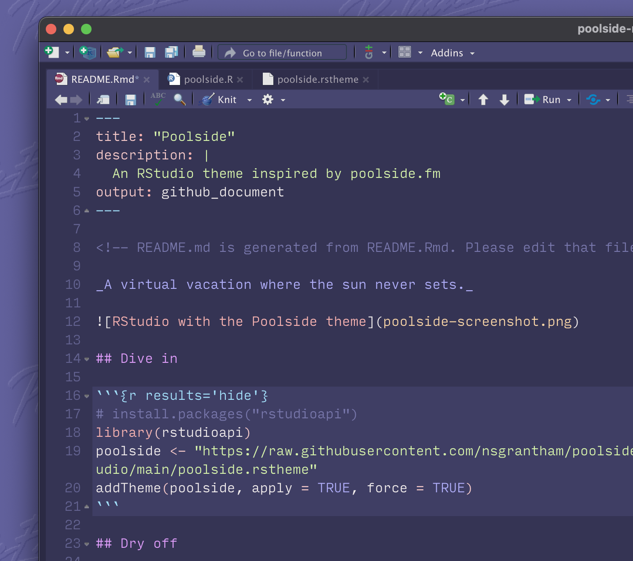633x561 pixels.
Task: Switch to the README.Rmd tab
Action: click(105, 79)
